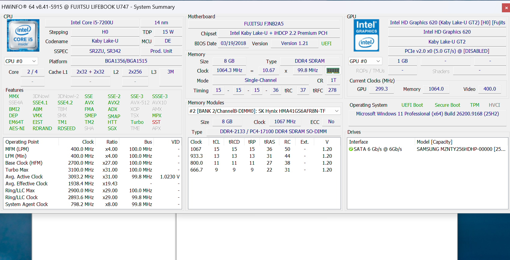Select the Avg. Effective Clock row

tap(93, 184)
